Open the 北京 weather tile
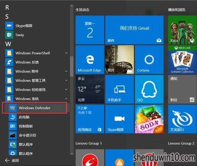 90,89
